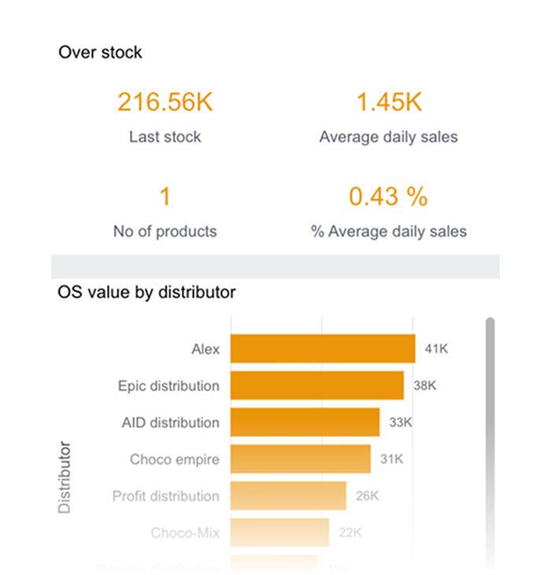The width and height of the screenshot is (551, 575).
Task: Select the Last stock label
Action: tap(165, 137)
